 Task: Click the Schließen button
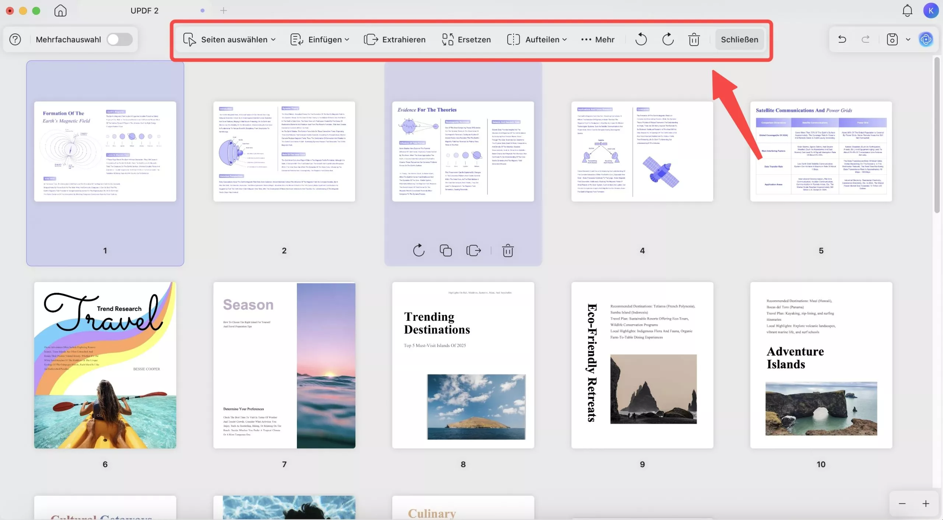pos(739,39)
